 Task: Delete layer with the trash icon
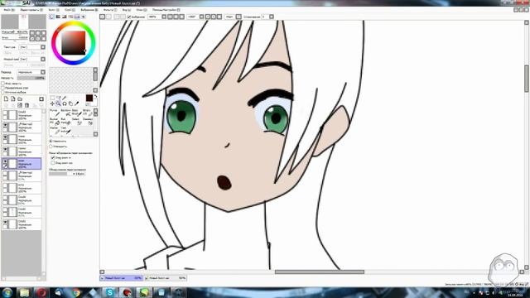click(26, 105)
